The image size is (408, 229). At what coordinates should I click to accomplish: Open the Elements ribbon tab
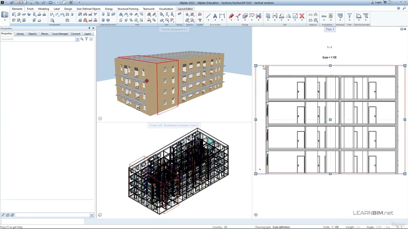pos(17,9)
